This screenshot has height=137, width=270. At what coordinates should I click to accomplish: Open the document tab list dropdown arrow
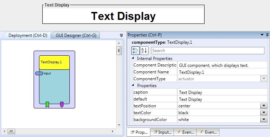(x=121, y=35)
